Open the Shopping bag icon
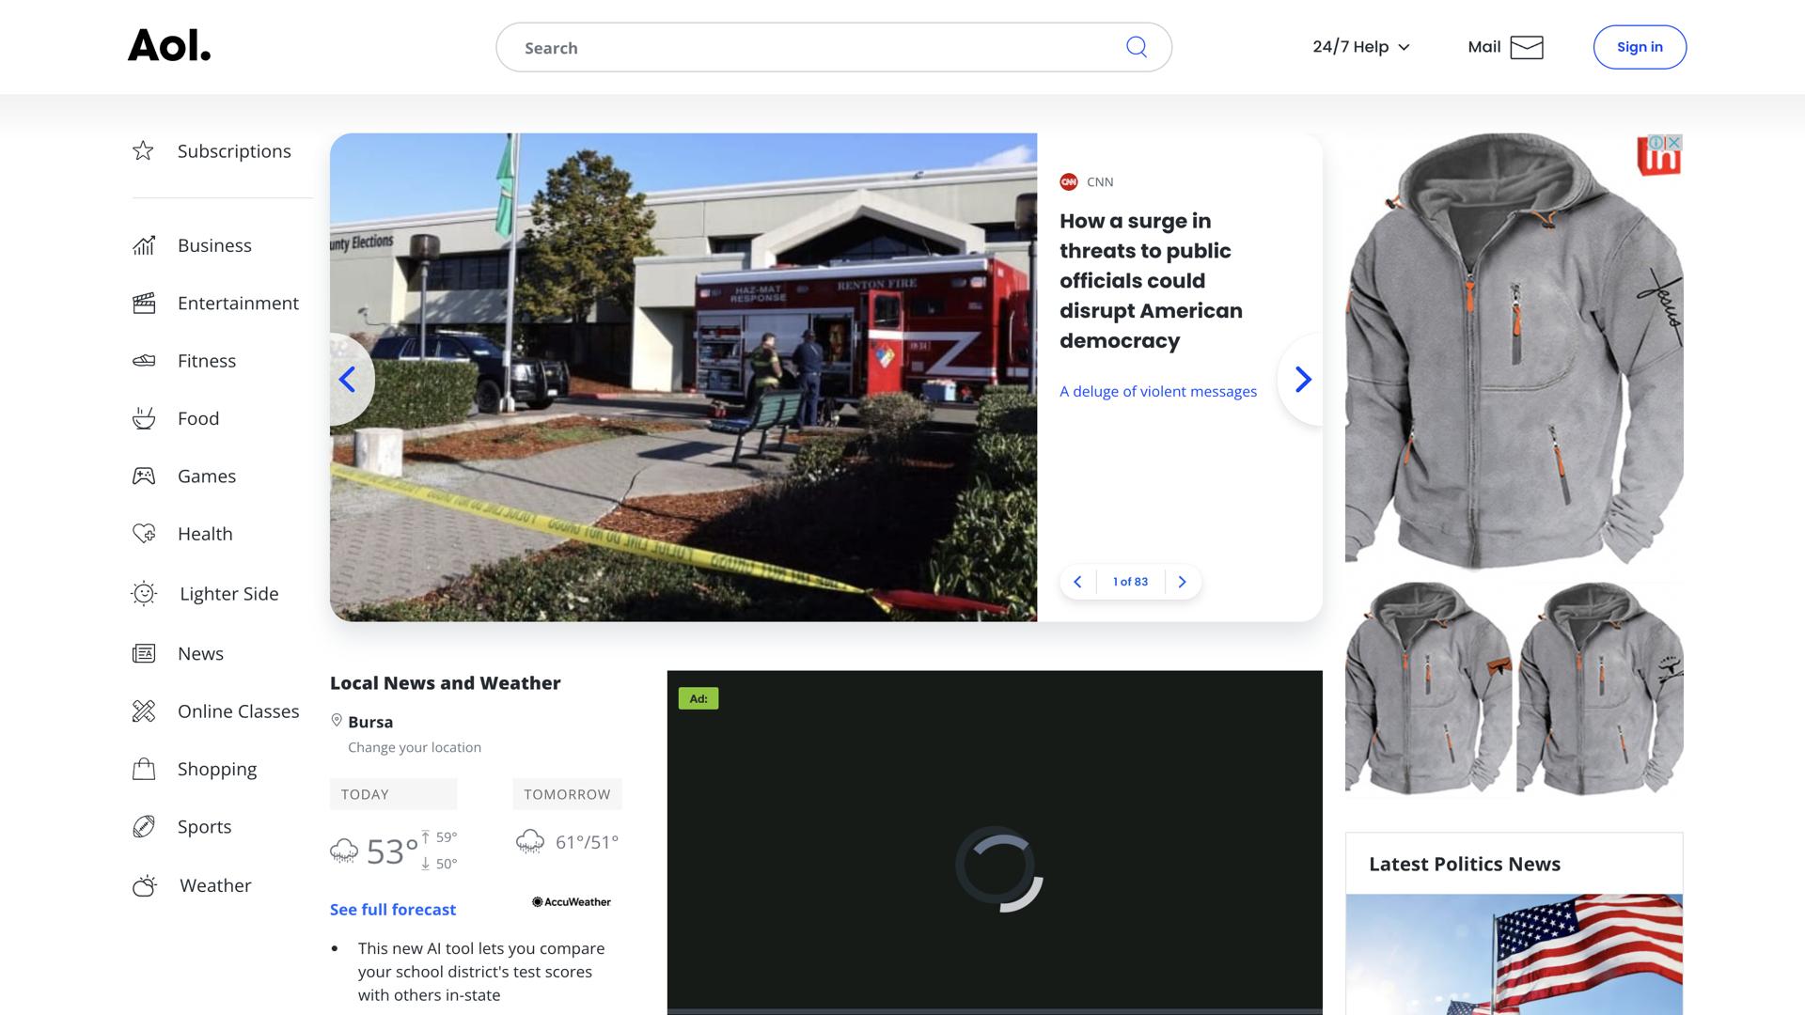This screenshot has width=1805, height=1015. point(143,769)
